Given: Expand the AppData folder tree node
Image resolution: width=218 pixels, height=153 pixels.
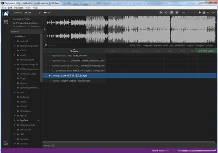Looking at the screenshot, I should tap(15, 120).
